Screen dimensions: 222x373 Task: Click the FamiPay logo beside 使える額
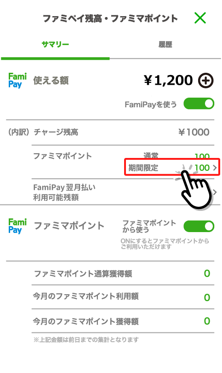17,81
